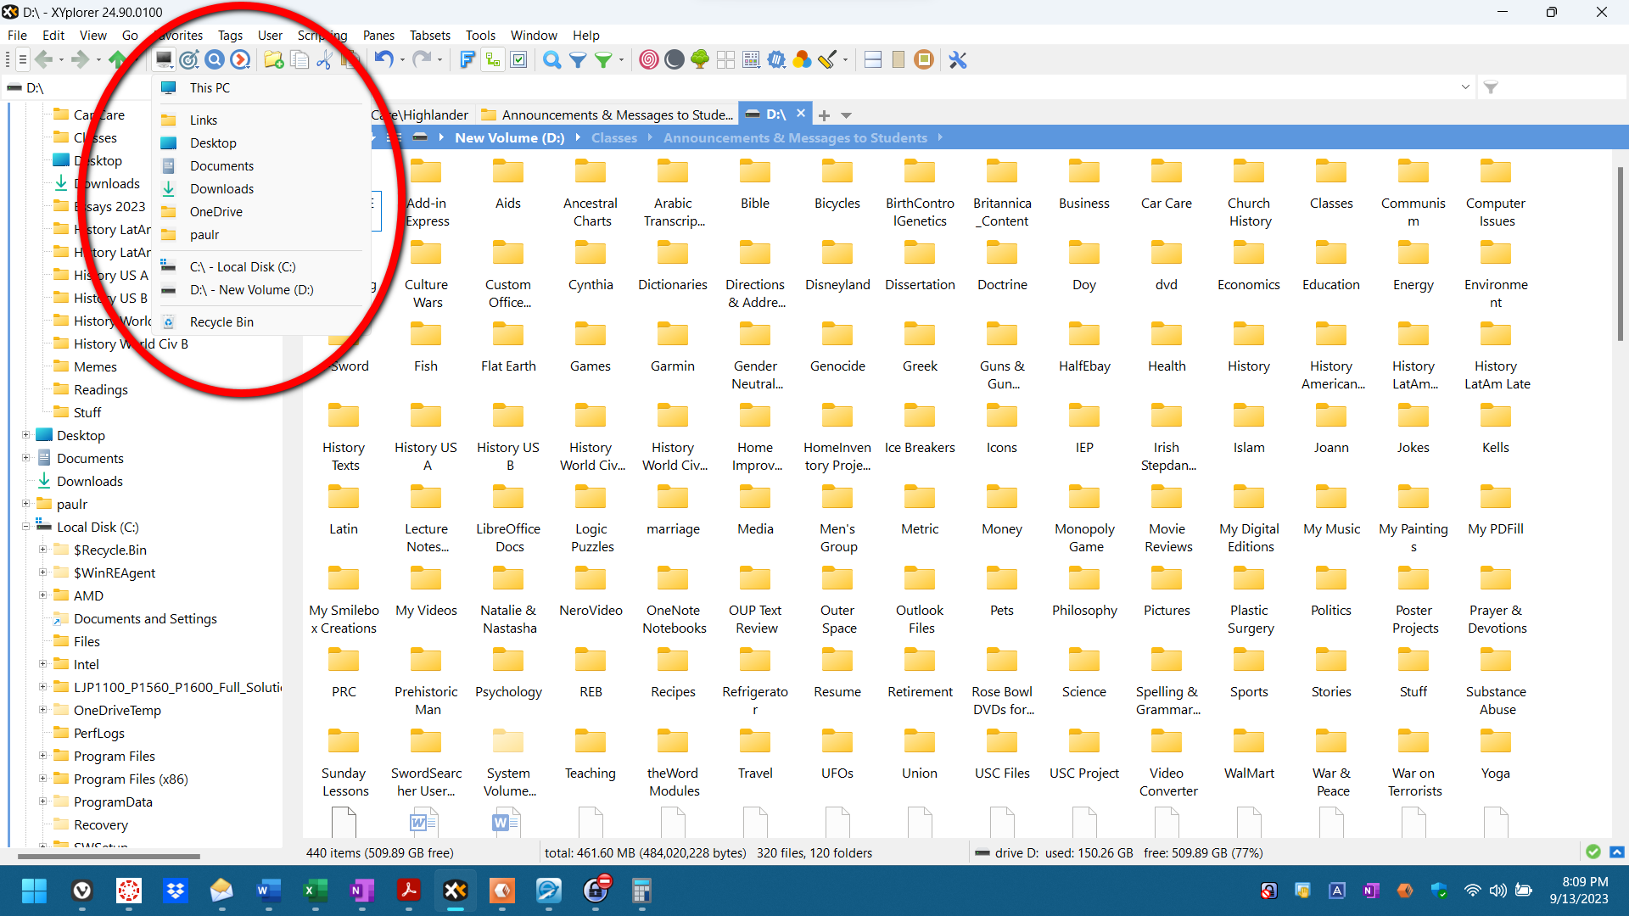Click the Cut scissors icon
Viewport: 1629px width, 916px height.
(323, 59)
